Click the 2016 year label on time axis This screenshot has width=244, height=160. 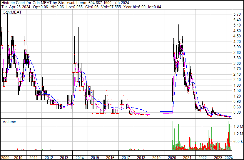110,158
